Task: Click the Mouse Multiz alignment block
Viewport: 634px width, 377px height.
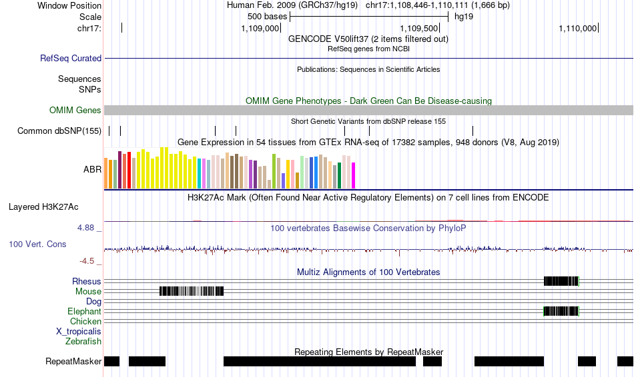Action: tap(192, 291)
